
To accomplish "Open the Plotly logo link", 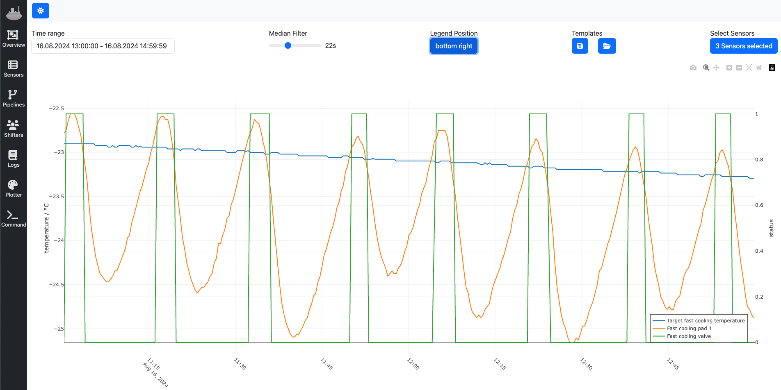I will click(772, 68).
